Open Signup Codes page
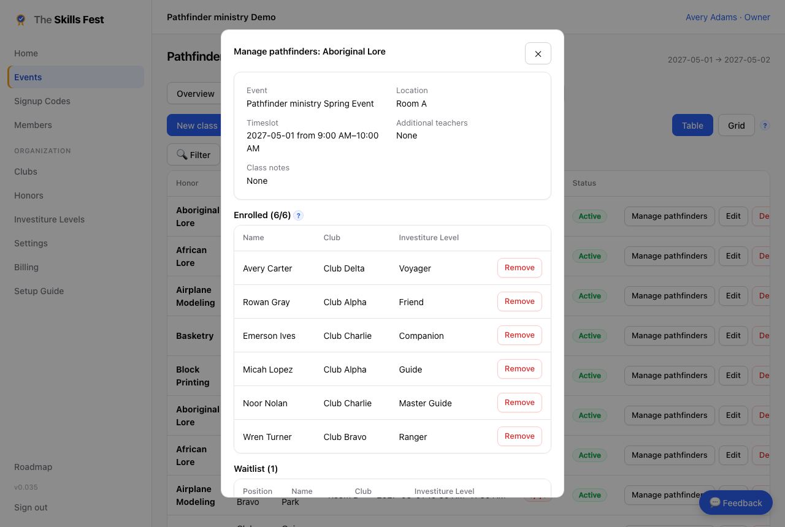Screen dimensions: 785x527 pyautogui.click(x=76, y=101)
